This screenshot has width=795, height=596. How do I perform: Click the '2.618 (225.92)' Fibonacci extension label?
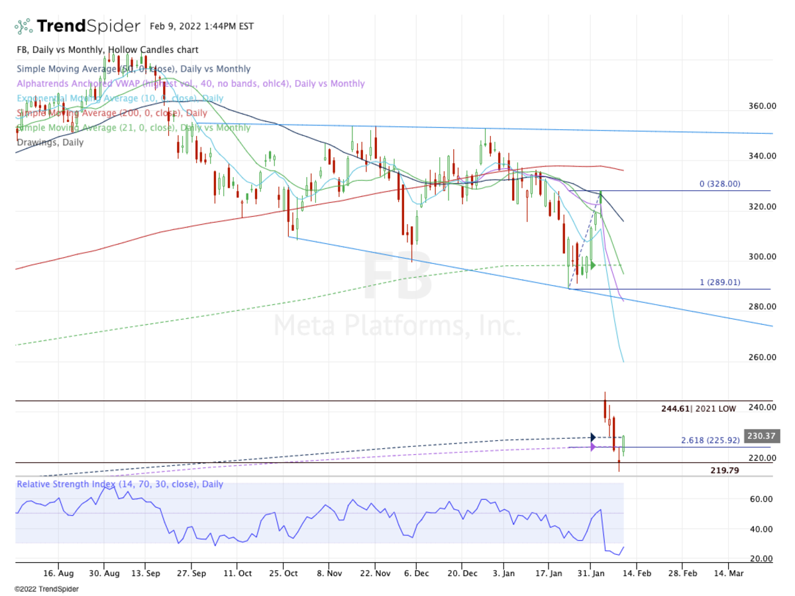tap(710, 440)
